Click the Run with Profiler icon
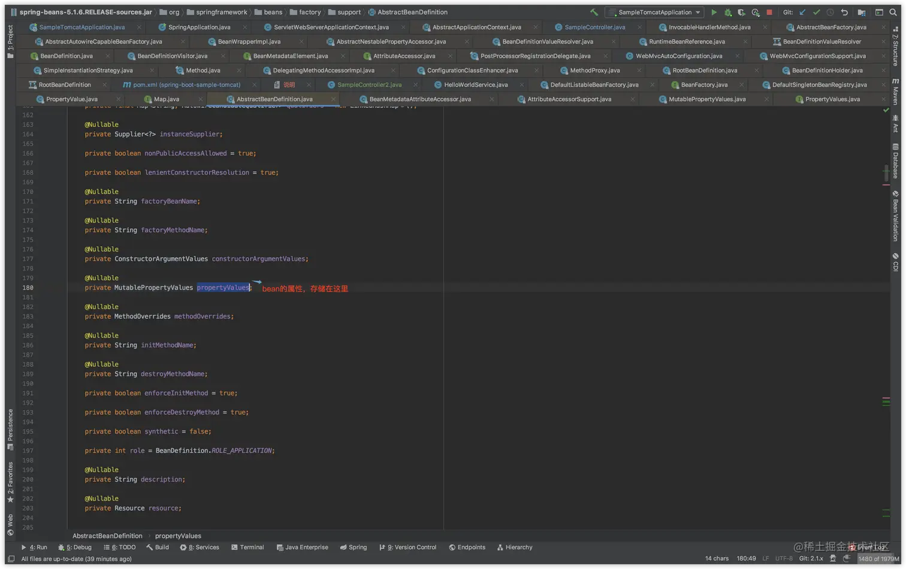This screenshot has height=569, width=906. coord(756,12)
